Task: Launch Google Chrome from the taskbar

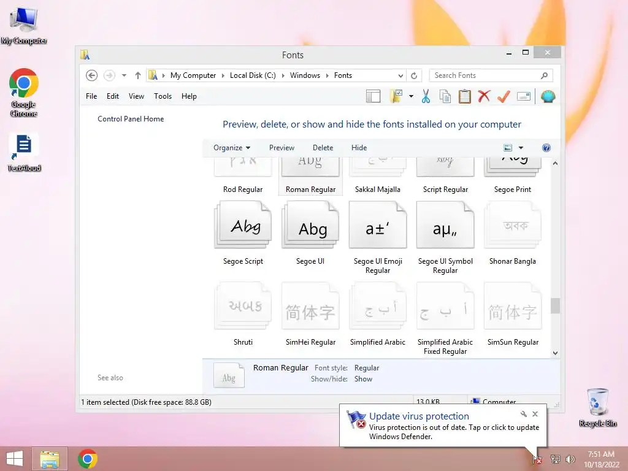Action: click(x=88, y=459)
